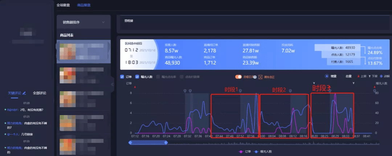
Task: Switch to the 全部评论 comments tab
Action: click(39, 93)
